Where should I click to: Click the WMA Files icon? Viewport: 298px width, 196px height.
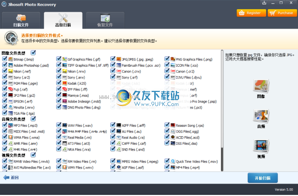coord(11,137)
